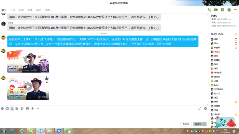Image resolution: width=239 pixels, height=134 pixels.
Task: Open WeChat from the Windows taskbar
Action: coord(68,131)
